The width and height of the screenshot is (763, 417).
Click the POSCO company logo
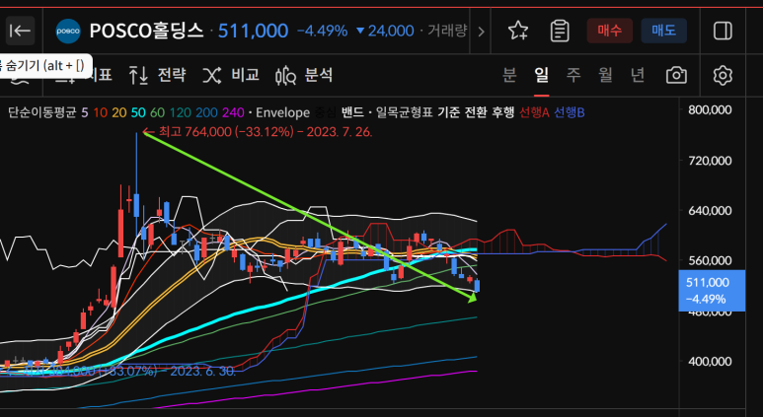coord(68,32)
